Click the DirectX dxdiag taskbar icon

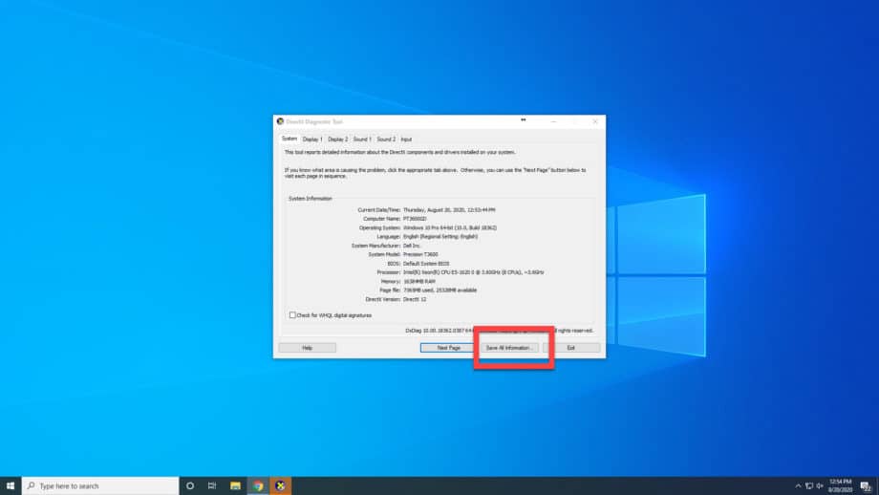280,485
